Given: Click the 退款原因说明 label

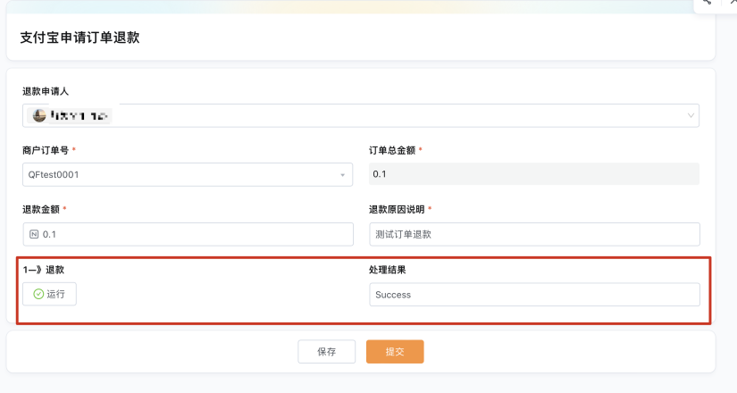Looking at the screenshot, I should (397, 210).
